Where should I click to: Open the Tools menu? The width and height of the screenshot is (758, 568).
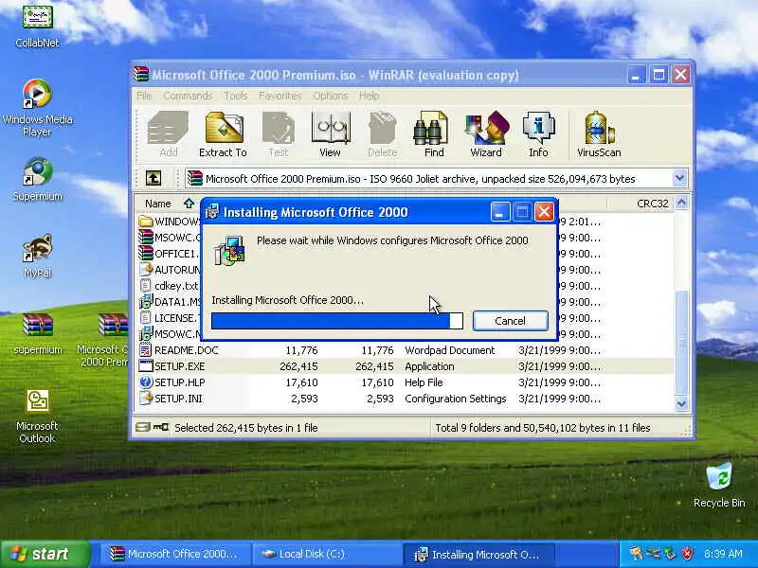pos(235,96)
